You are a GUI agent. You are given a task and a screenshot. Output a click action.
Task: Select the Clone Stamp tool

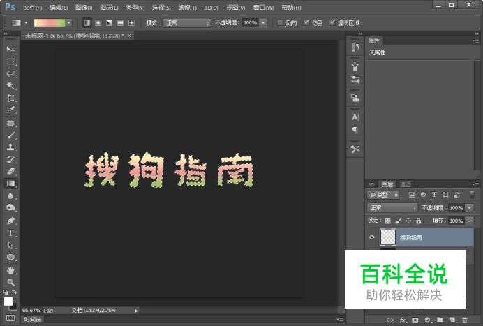[10, 147]
